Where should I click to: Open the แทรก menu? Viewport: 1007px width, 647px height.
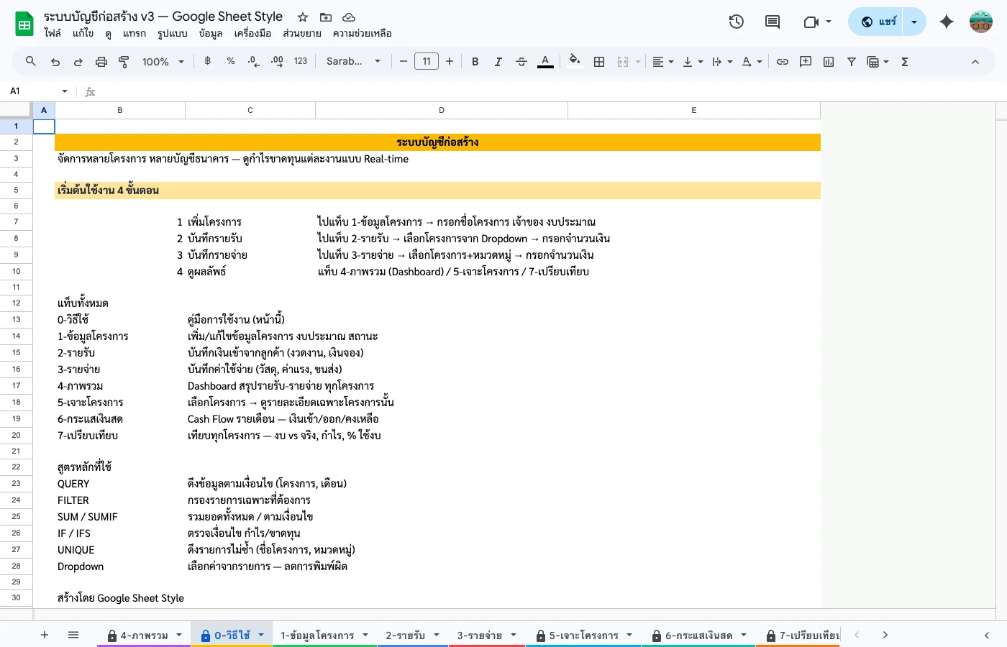(x=135, y=33)
